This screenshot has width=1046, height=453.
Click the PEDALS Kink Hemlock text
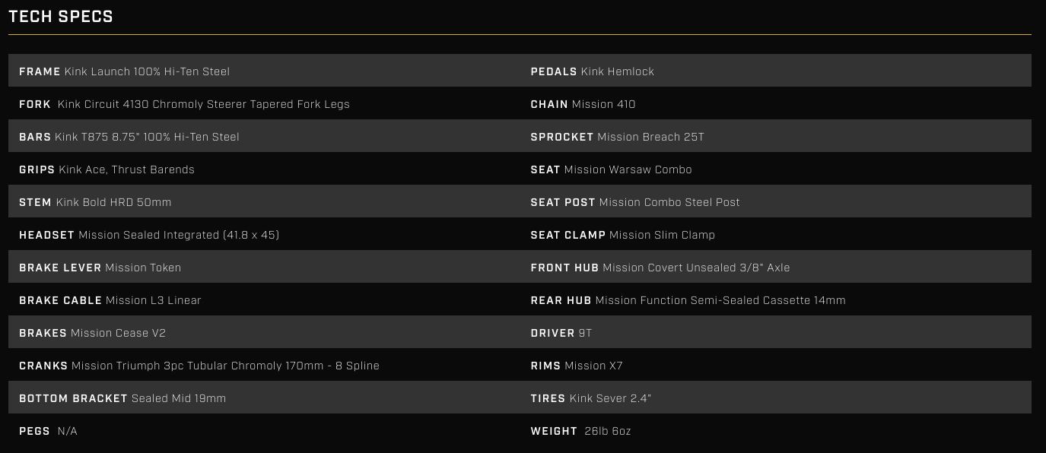pyautogui.click(x=617, y=71)
